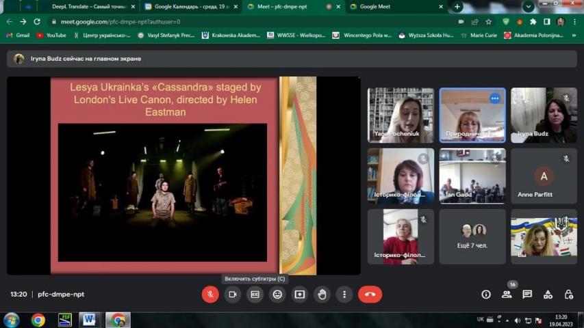Raise hand using the hand icon
The image size is (584, 328).
(x=322, y=294)
